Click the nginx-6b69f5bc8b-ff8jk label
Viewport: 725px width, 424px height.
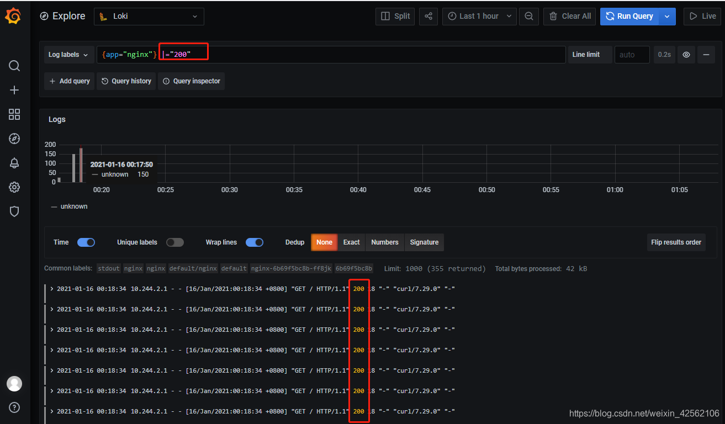click(291, 269)
